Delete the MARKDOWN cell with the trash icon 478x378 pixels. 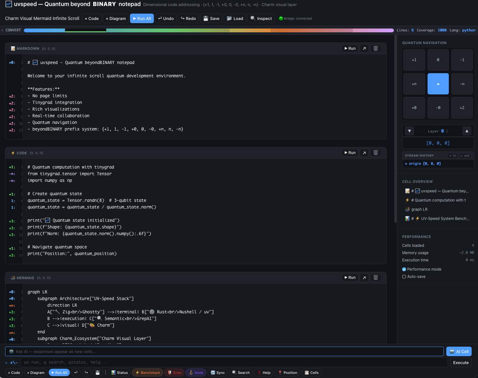(x=376, y=48)
